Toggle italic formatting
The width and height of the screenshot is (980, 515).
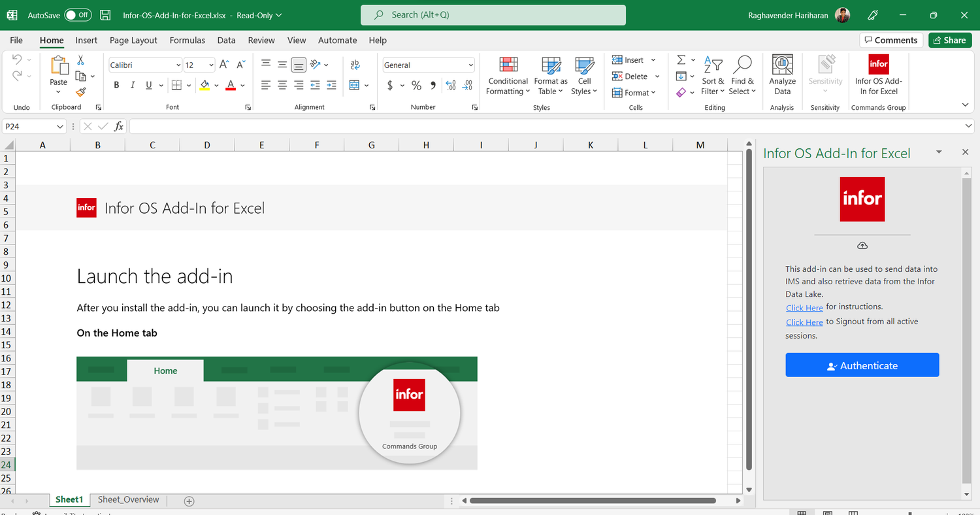pyautogui.click(x=133, y=85)
